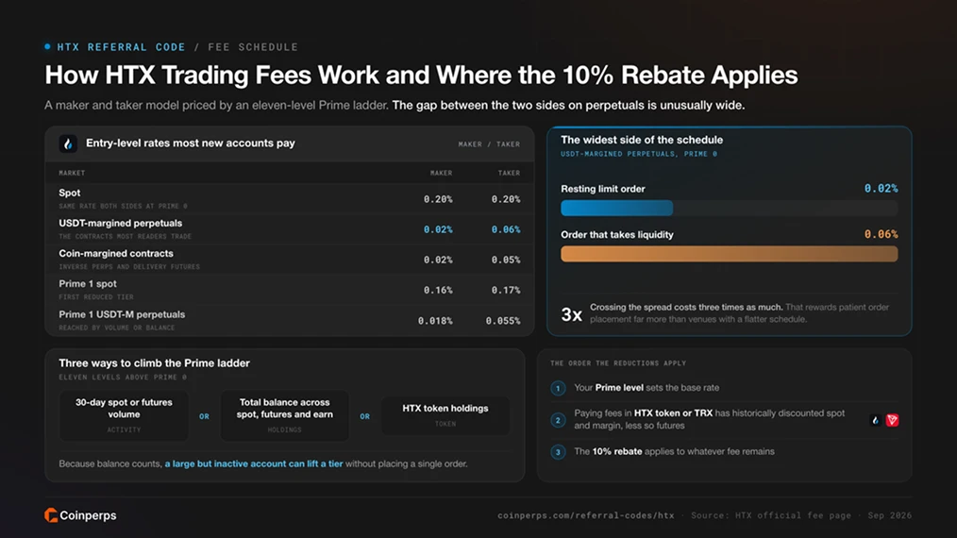Screen dimensions: 957x538
Task: Click 'USDT-MARGINED PERPETUALS, PRIME 0' subtitle
Action: pos(639,155)
